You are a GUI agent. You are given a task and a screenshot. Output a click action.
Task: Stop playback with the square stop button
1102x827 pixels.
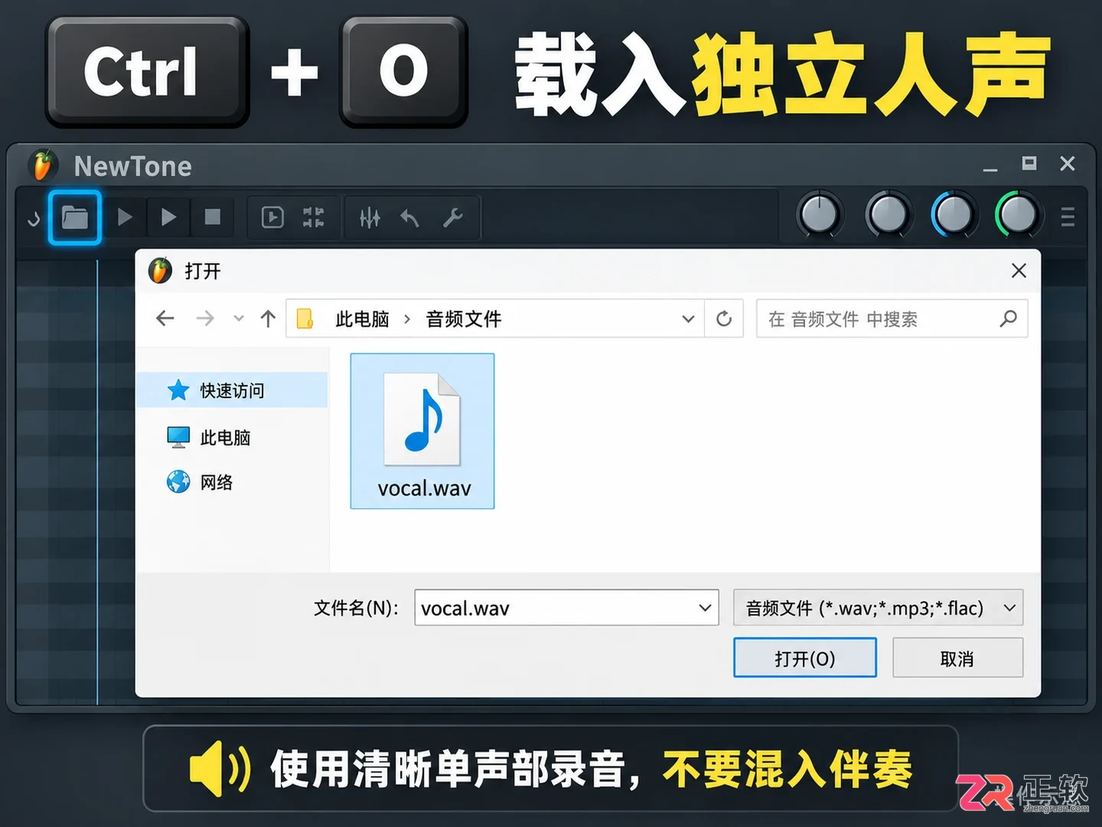[x=213, y=217]
